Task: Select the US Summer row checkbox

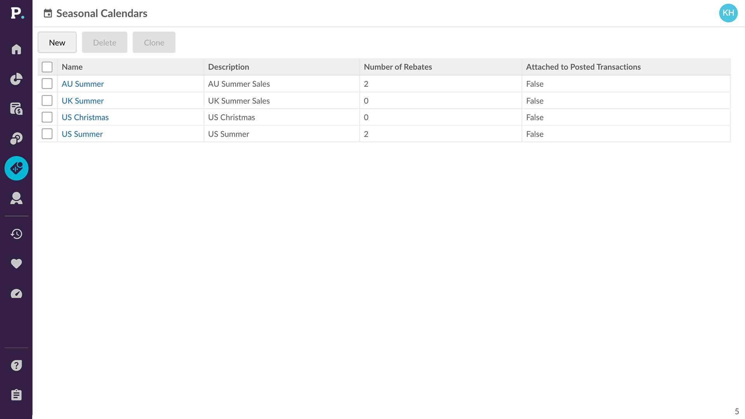Action: pyautogui.click(x=47, y=134)
